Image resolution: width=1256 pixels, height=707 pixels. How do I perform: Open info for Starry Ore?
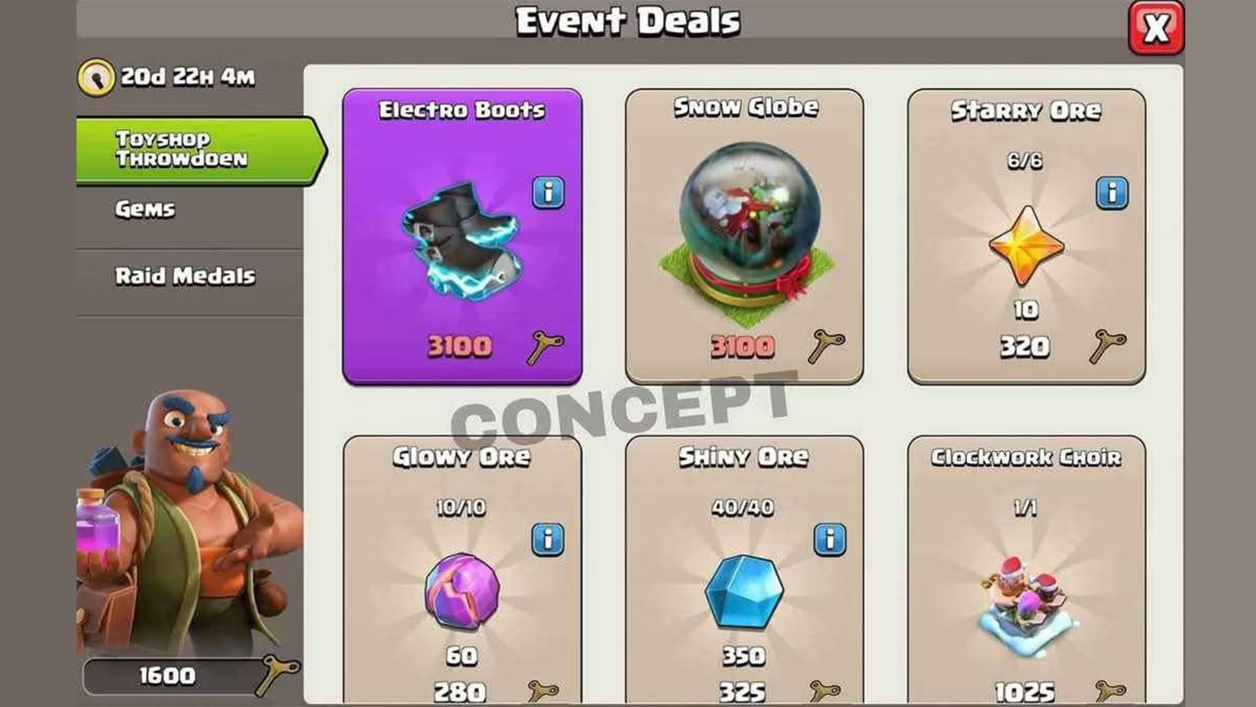pyautogui.click(x=1112, y=192)
